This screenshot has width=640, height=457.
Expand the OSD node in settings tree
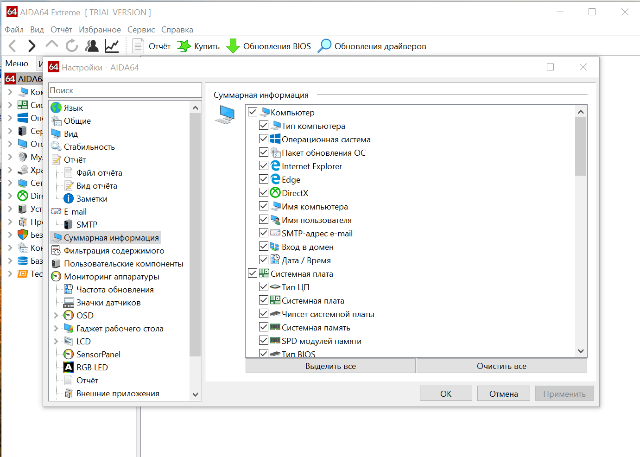(x=56, y=316)
